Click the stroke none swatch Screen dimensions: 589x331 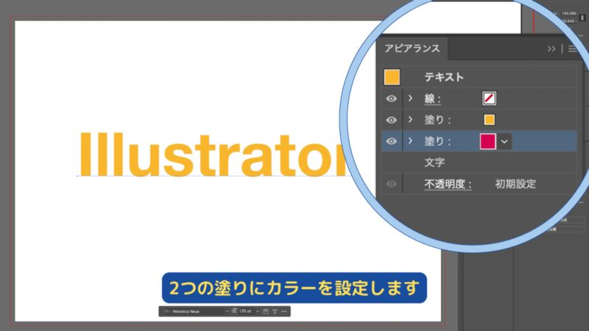[x=489, y=99]
